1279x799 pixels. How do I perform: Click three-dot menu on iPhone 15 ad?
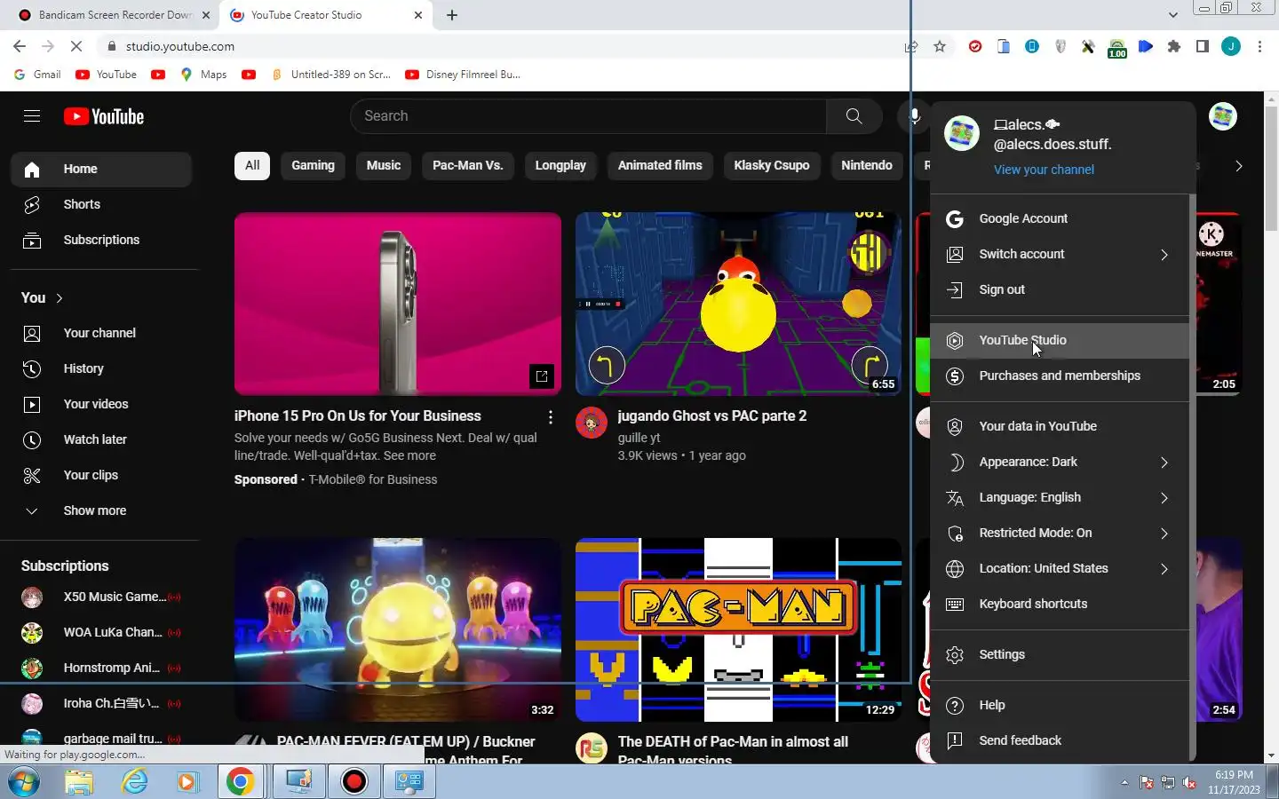click(x=551, y=417)
